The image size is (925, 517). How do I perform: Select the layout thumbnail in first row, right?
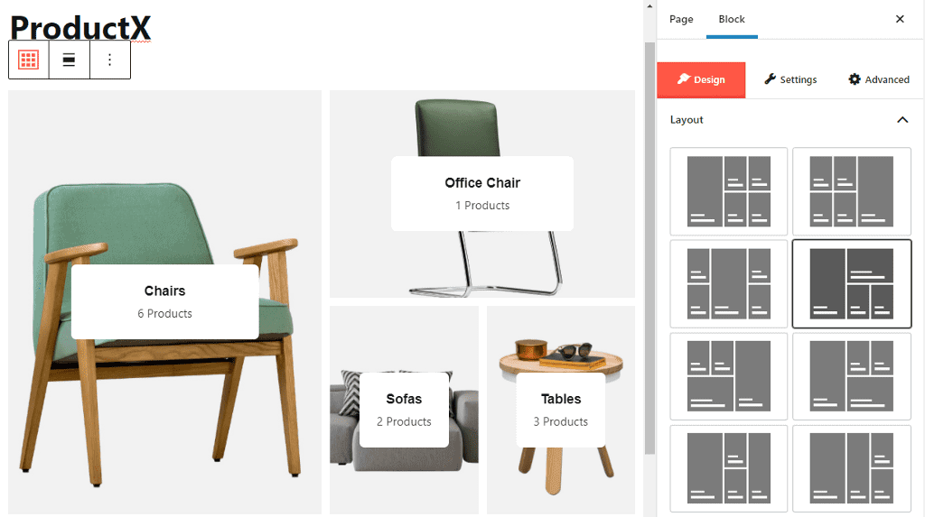pos(851,191)
